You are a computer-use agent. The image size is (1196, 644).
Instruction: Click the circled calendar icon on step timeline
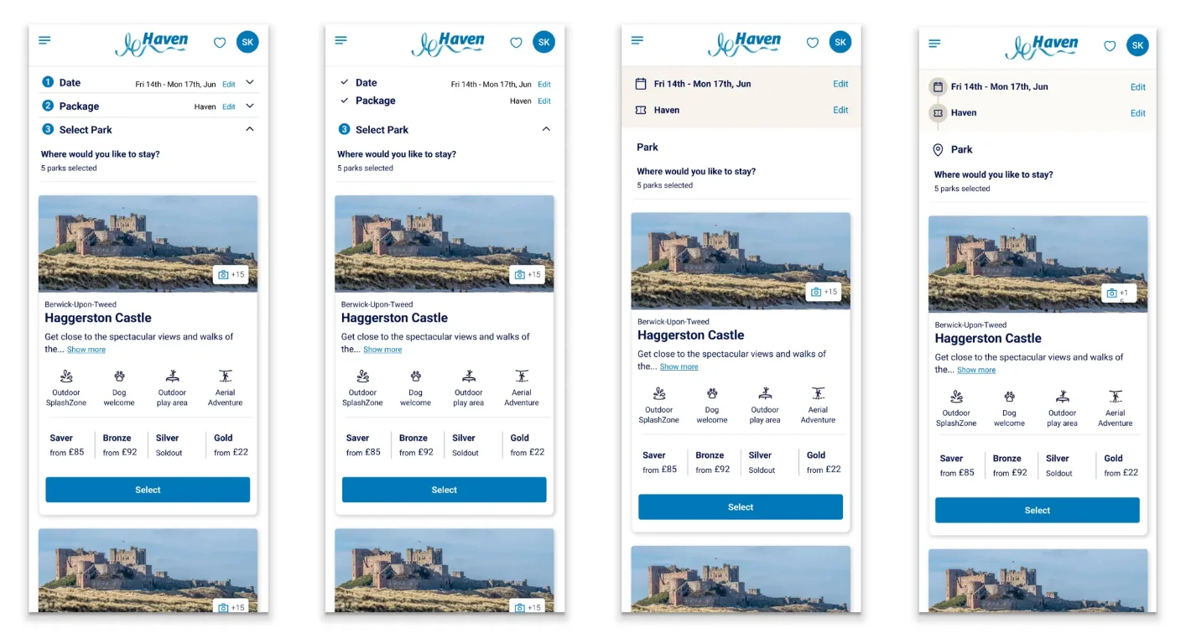tap(938, 87)
